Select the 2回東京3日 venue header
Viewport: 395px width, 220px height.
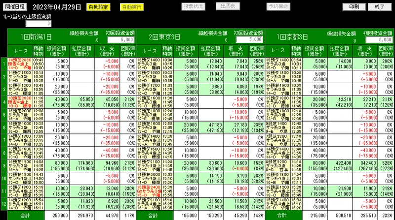(164, 37)
